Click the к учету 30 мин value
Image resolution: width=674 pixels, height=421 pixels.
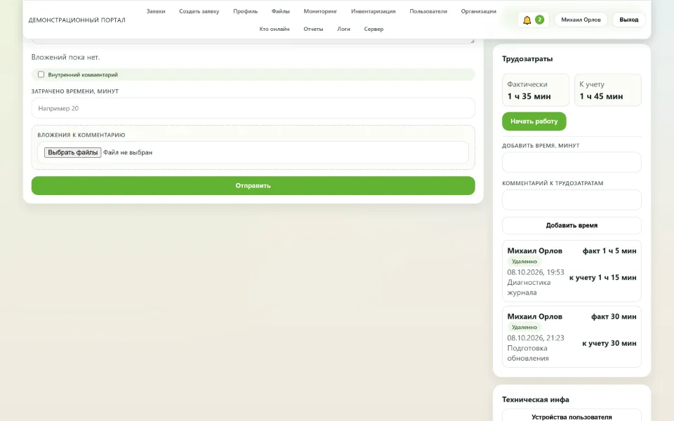click(x=609, y=343)
